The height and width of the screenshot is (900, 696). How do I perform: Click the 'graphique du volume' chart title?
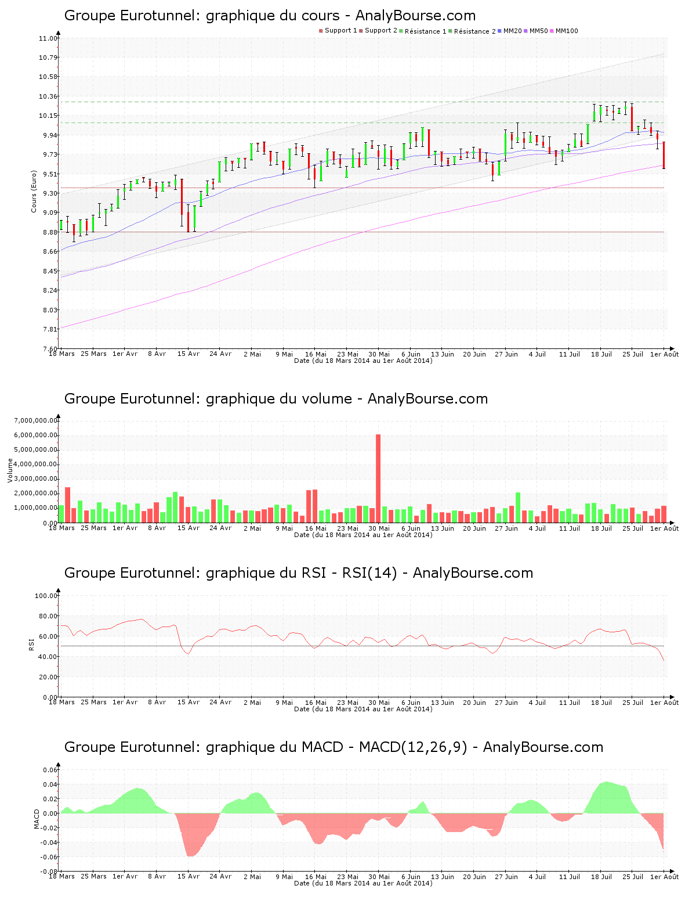tap(276, 399)
